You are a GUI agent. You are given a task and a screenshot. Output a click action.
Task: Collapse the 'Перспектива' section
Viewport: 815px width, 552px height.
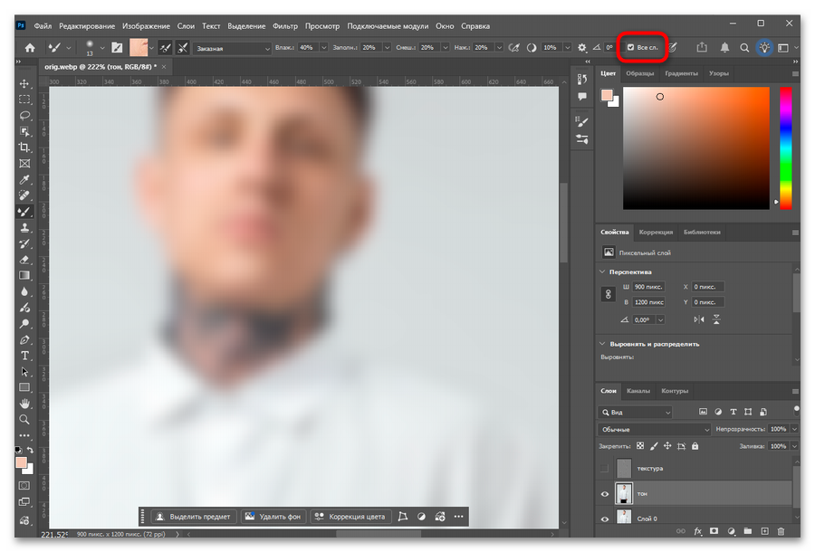(x=602, y=271)
